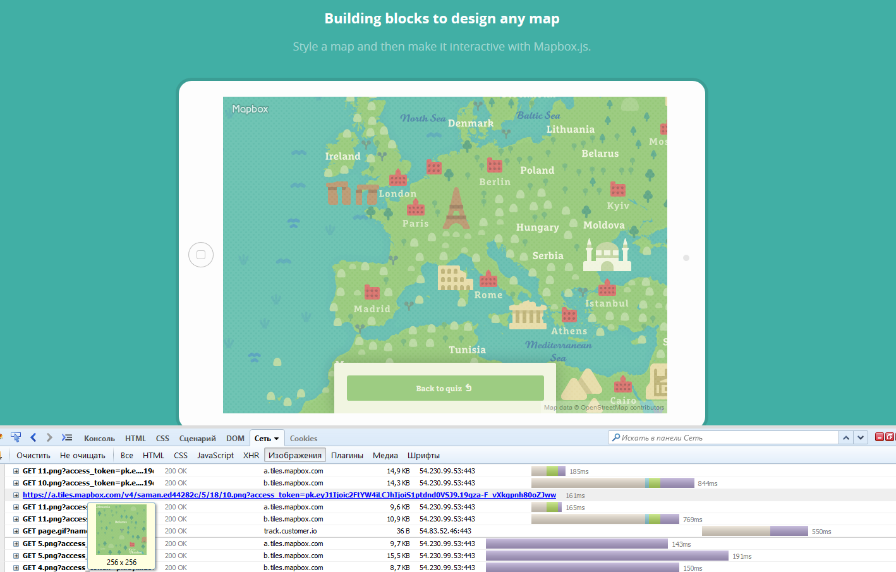Open the DOM panel tab
The height and width of the screenshot is (572, 896).
235,438
